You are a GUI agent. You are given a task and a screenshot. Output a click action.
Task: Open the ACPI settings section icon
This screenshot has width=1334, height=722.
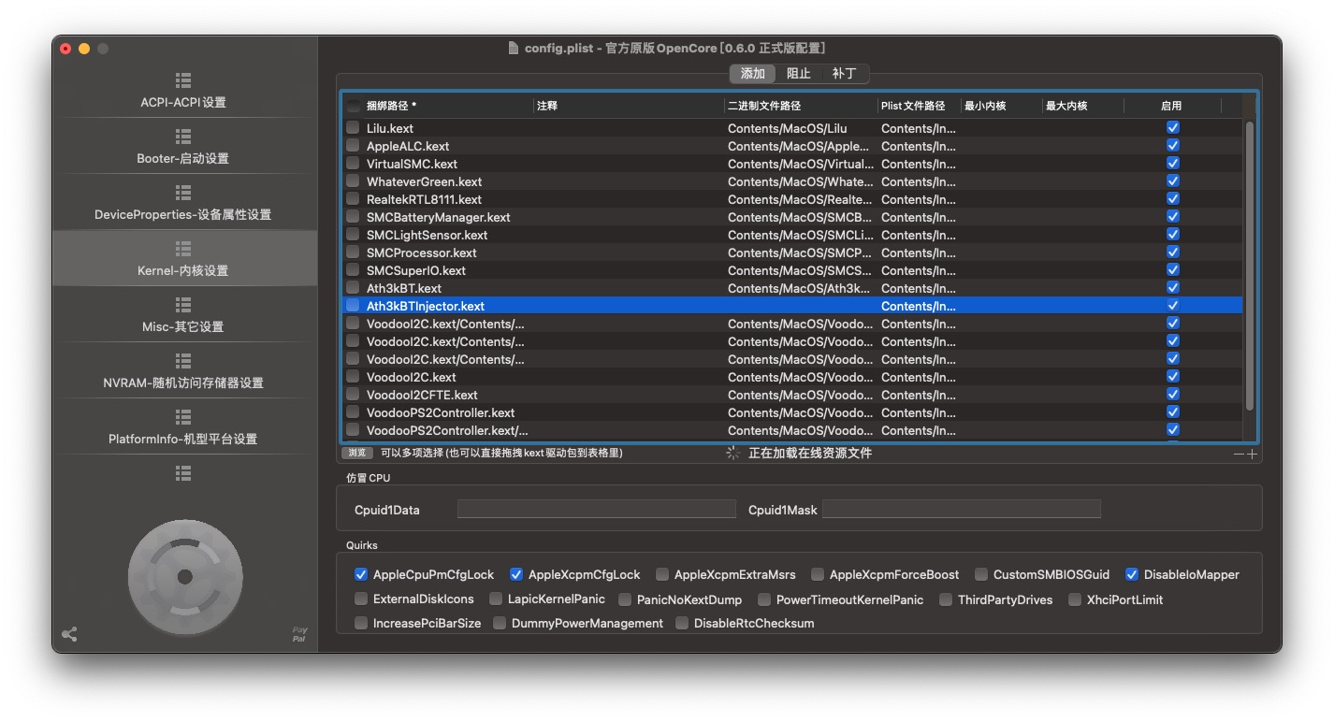point(183,80)
